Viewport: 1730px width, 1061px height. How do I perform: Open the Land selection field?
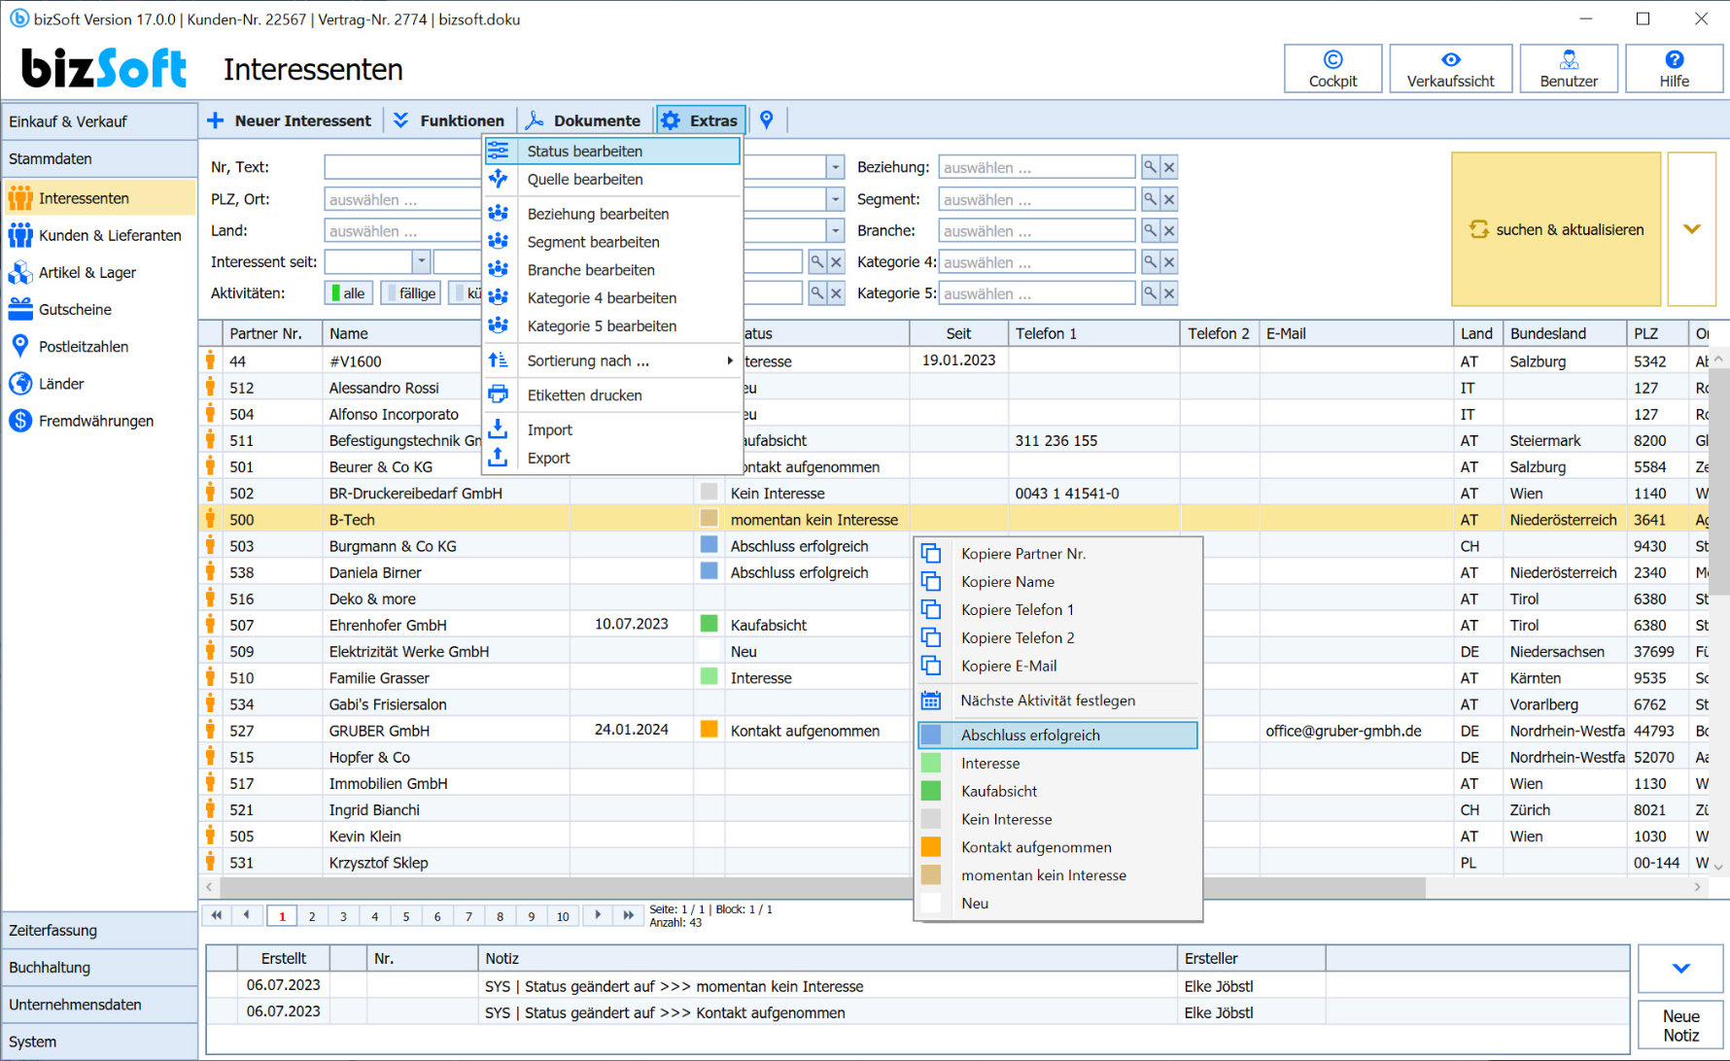click(403, 231)
